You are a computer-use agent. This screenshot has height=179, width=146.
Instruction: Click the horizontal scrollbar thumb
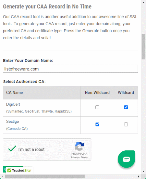[45, 177]
